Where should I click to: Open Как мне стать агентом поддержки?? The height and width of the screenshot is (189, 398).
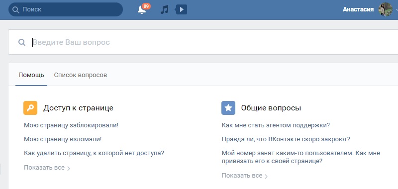276,125
